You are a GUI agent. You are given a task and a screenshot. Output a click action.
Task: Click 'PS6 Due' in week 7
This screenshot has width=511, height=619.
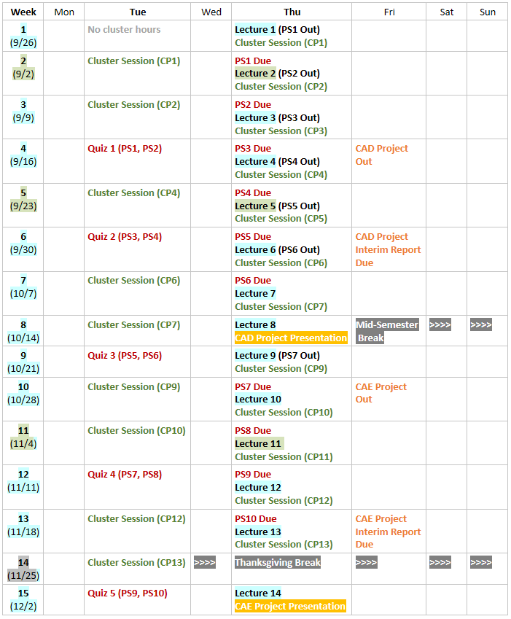pos(253,280)
